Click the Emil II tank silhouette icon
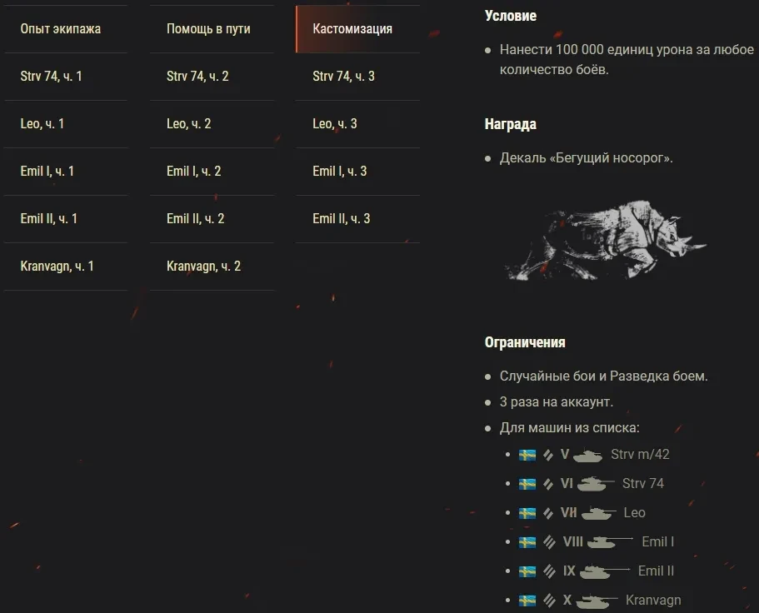The height and width of the screenshot is (613, 759). point(603,571)
